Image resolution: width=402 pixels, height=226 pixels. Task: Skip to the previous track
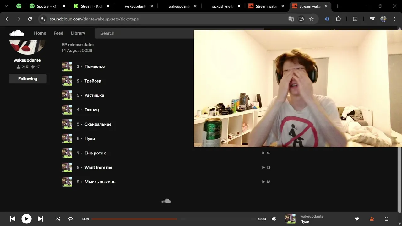(x=13, y=219)
